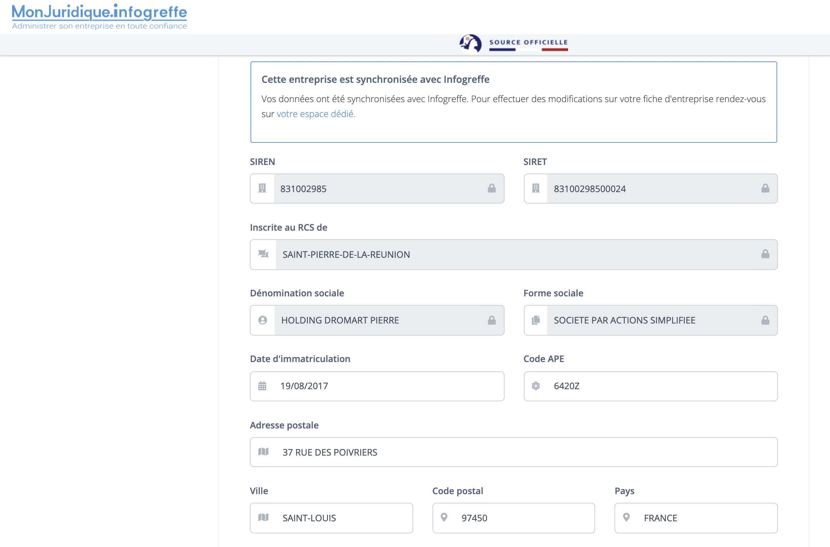Click the lock icon in RCS field
This screenshot has width=830, height=547.
(x=765, y=254)
